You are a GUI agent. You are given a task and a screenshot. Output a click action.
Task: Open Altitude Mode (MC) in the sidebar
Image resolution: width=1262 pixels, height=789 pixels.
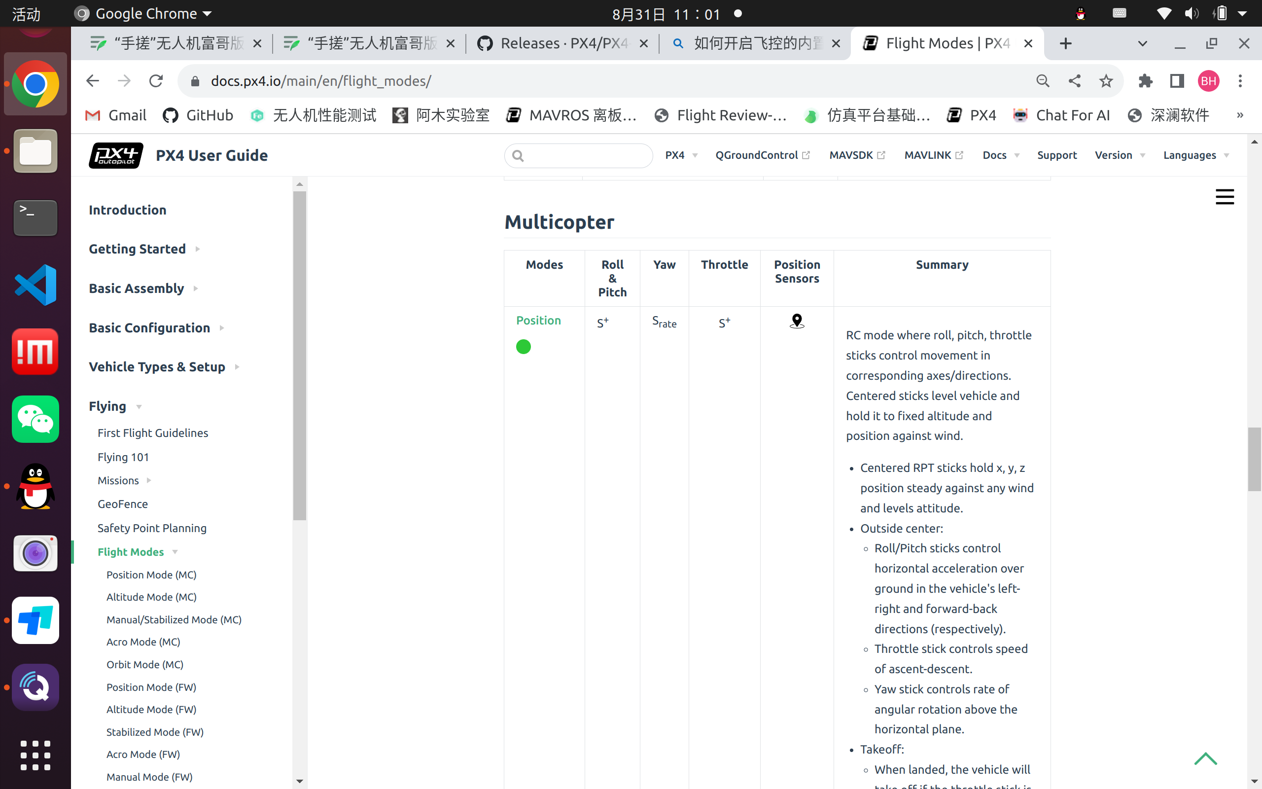[x=151, y=597]
